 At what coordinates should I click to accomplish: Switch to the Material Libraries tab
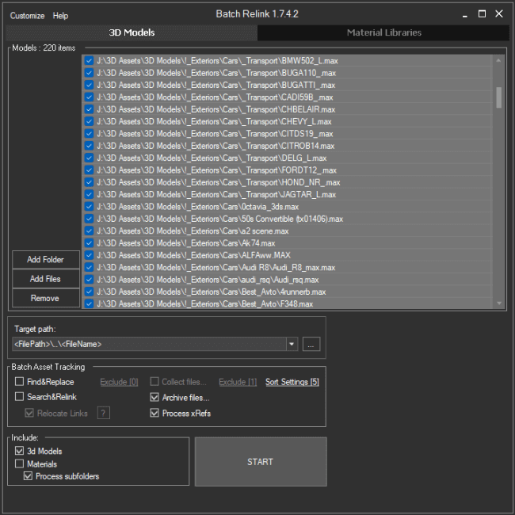click(x=383, y=32)
